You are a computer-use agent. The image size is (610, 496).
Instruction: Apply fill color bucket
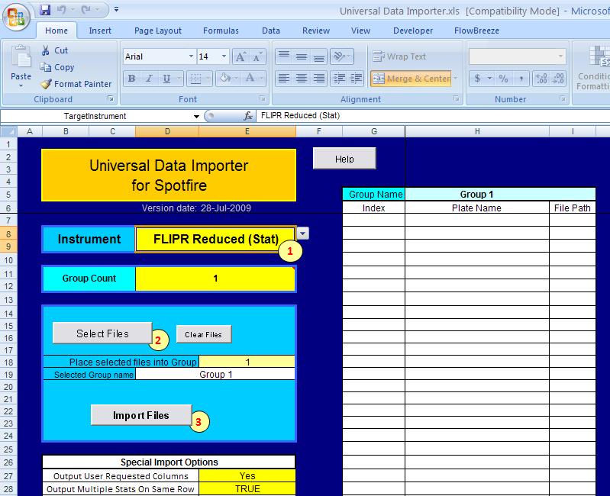point(225,79)
